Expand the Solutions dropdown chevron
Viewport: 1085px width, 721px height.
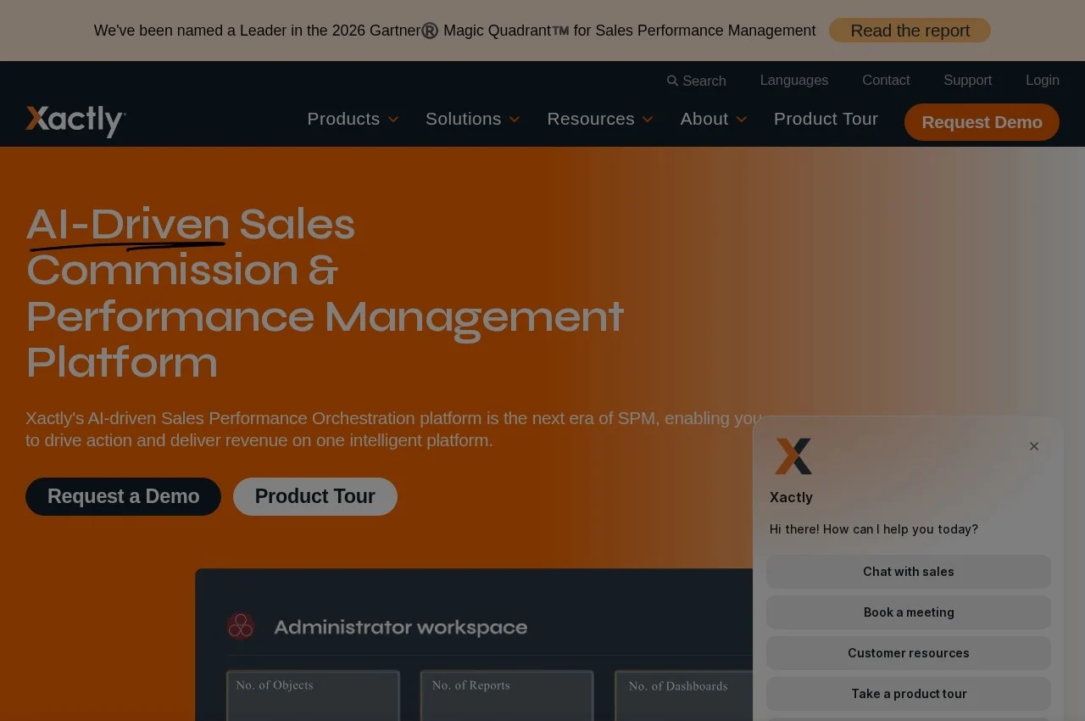[515, 120]
